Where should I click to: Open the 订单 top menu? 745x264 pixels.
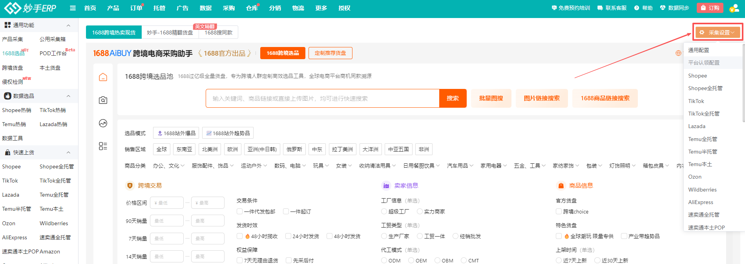pyautogui.click(x=137, y=8)
